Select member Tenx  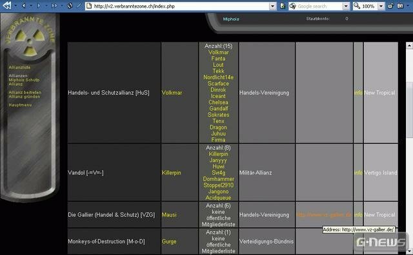tap(218, 121)
